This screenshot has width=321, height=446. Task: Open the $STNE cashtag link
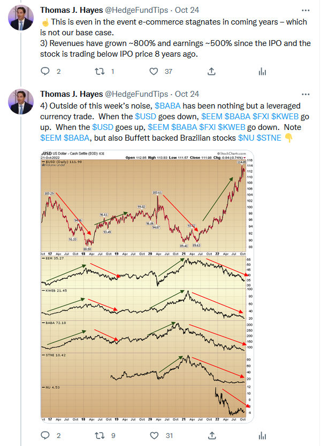[269, 138]
